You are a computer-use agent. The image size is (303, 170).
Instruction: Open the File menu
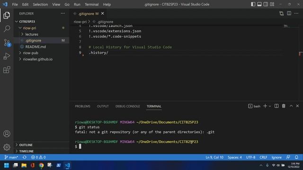(x=15, y=4)
